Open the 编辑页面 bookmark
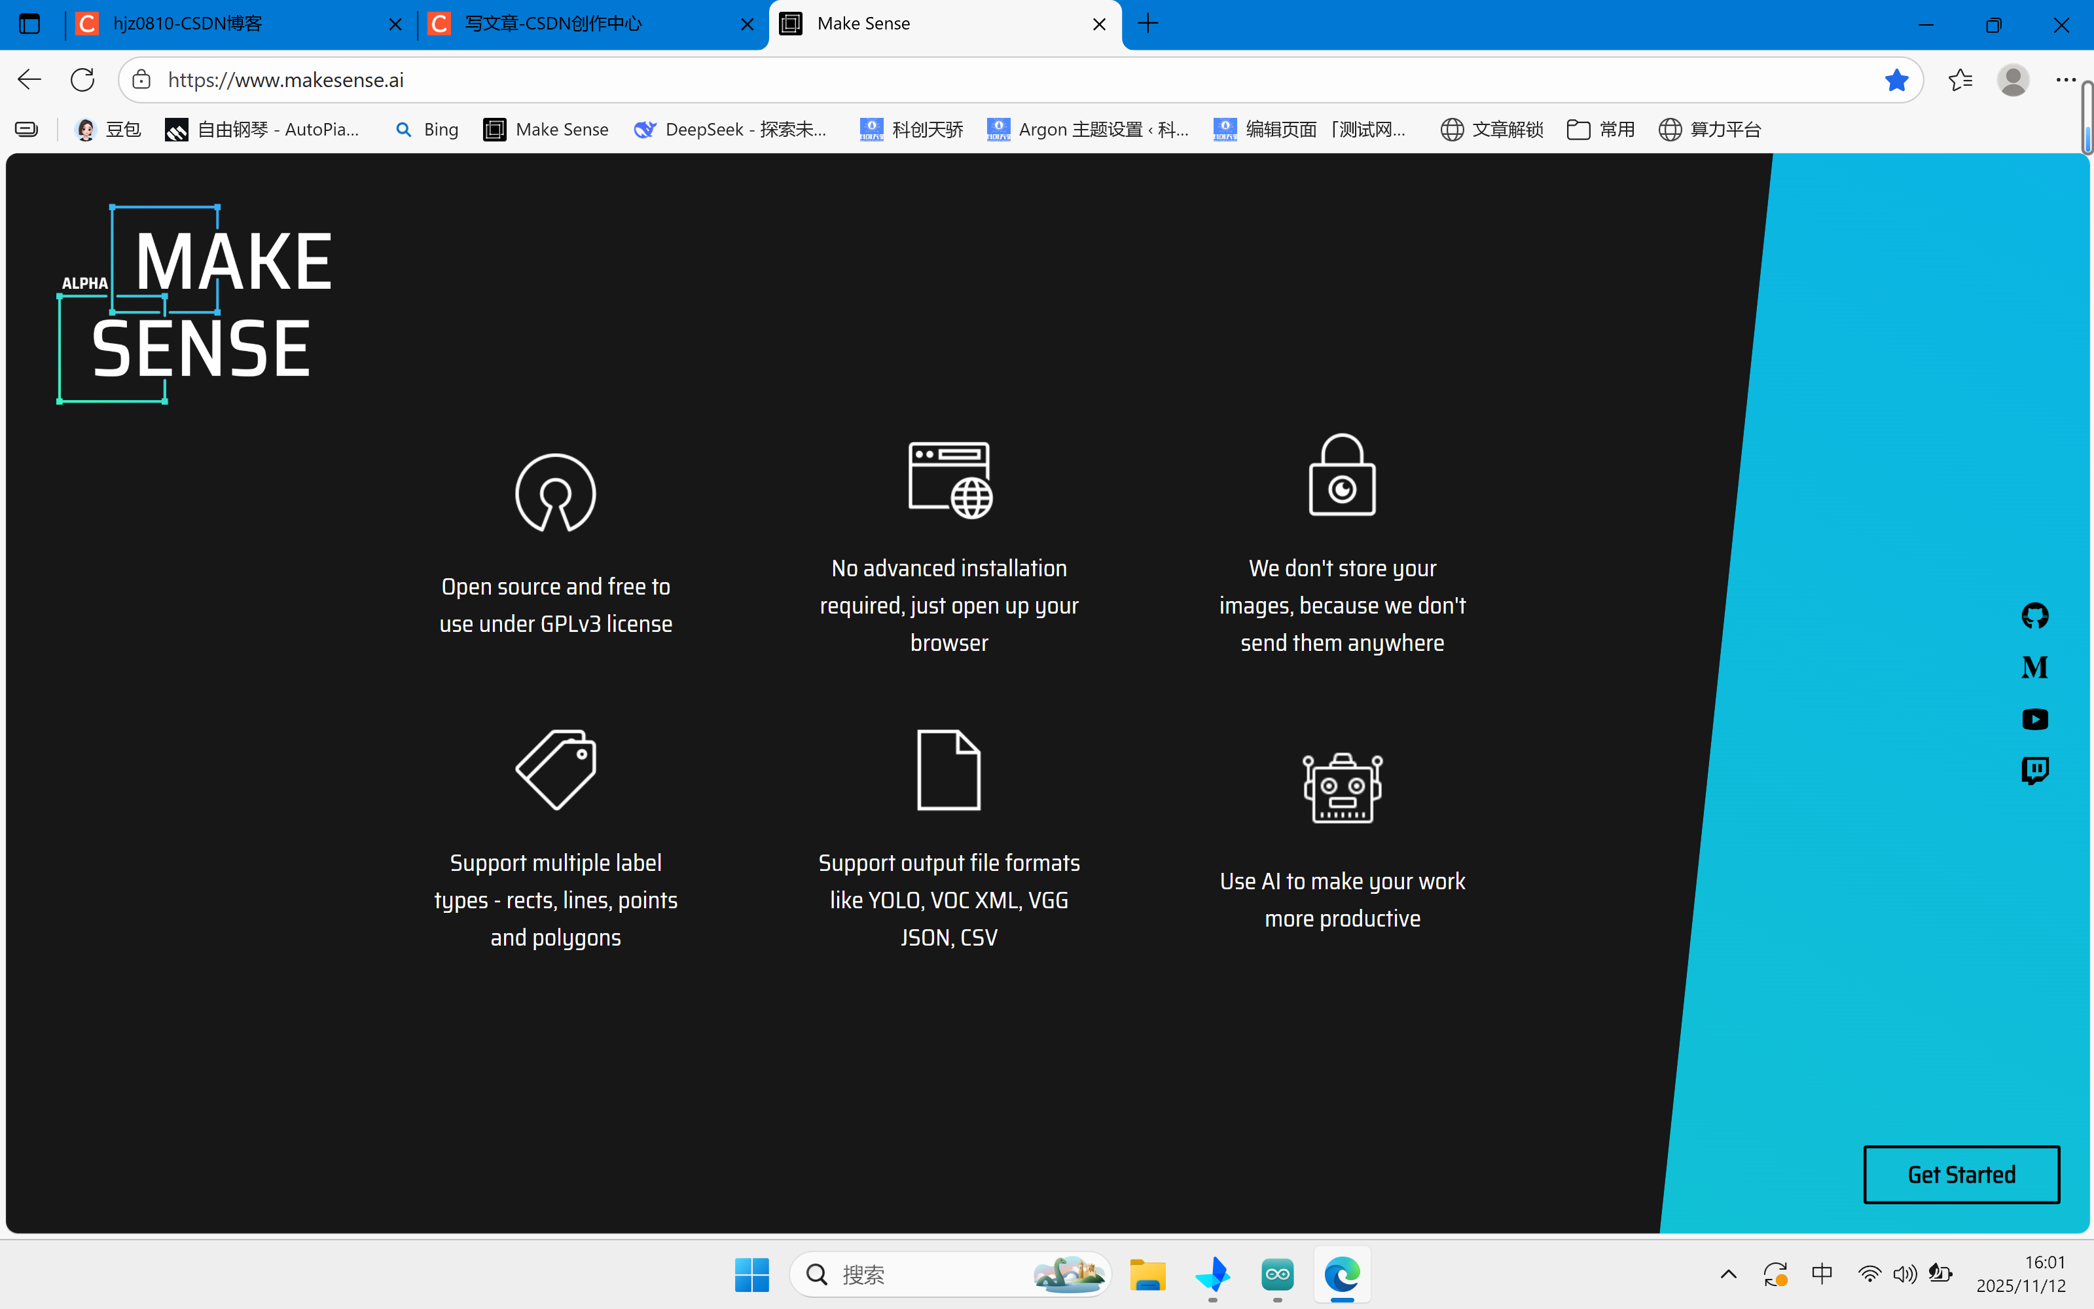 (1309, 129)
